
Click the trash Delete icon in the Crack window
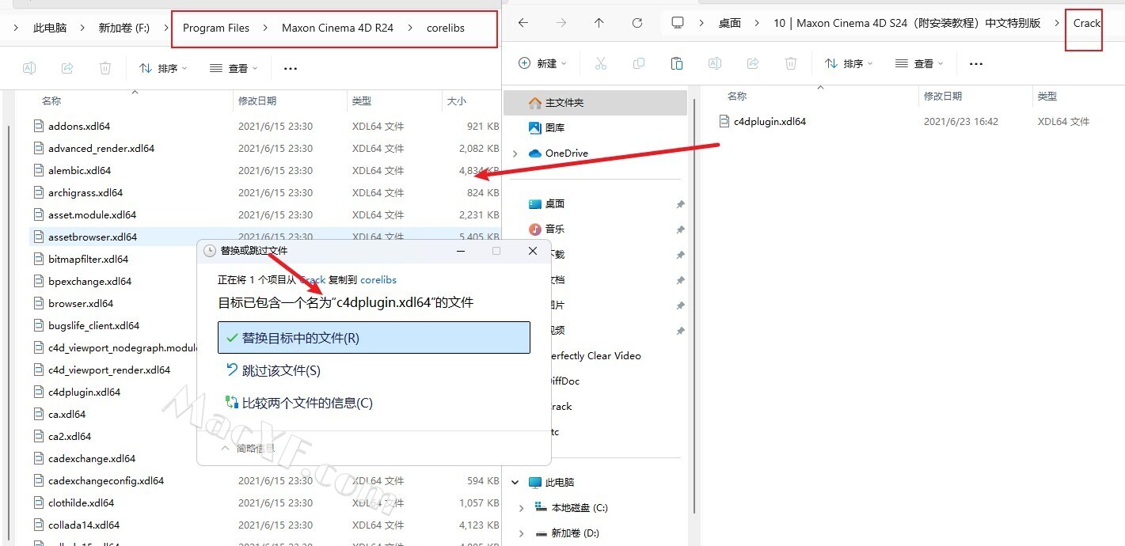(x=791, y=63)
